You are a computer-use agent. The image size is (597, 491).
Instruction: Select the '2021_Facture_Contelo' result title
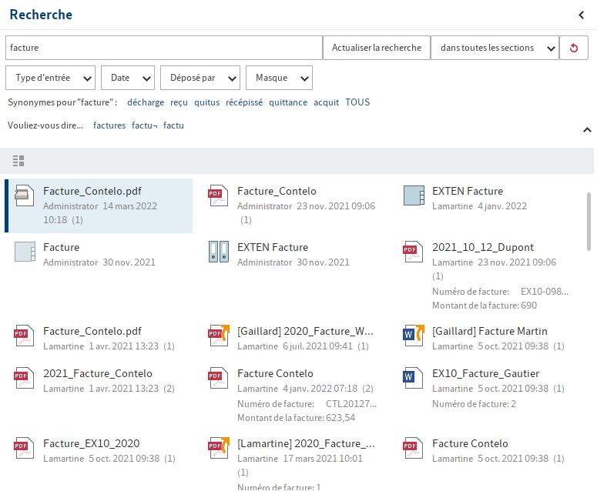[x=98, y=373]
